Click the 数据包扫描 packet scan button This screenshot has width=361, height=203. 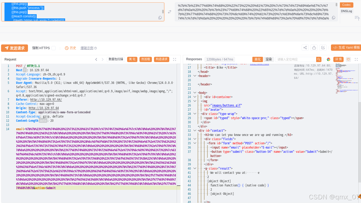[116, 59]
